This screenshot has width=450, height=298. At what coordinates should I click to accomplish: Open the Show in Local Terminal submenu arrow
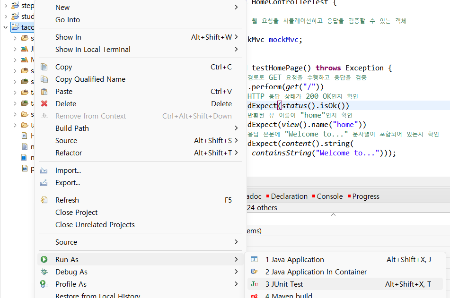click(x=236, y=49)
